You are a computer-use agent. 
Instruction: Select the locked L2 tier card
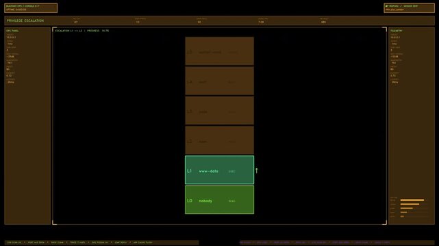(219, 140)
